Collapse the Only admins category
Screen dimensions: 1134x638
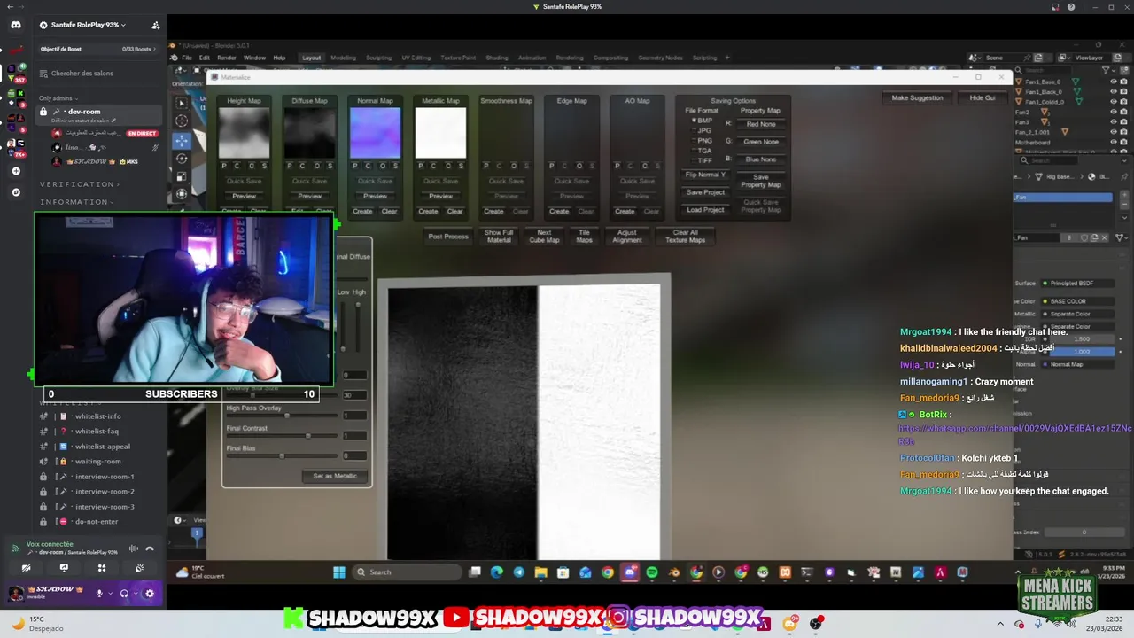pos(57,98)
